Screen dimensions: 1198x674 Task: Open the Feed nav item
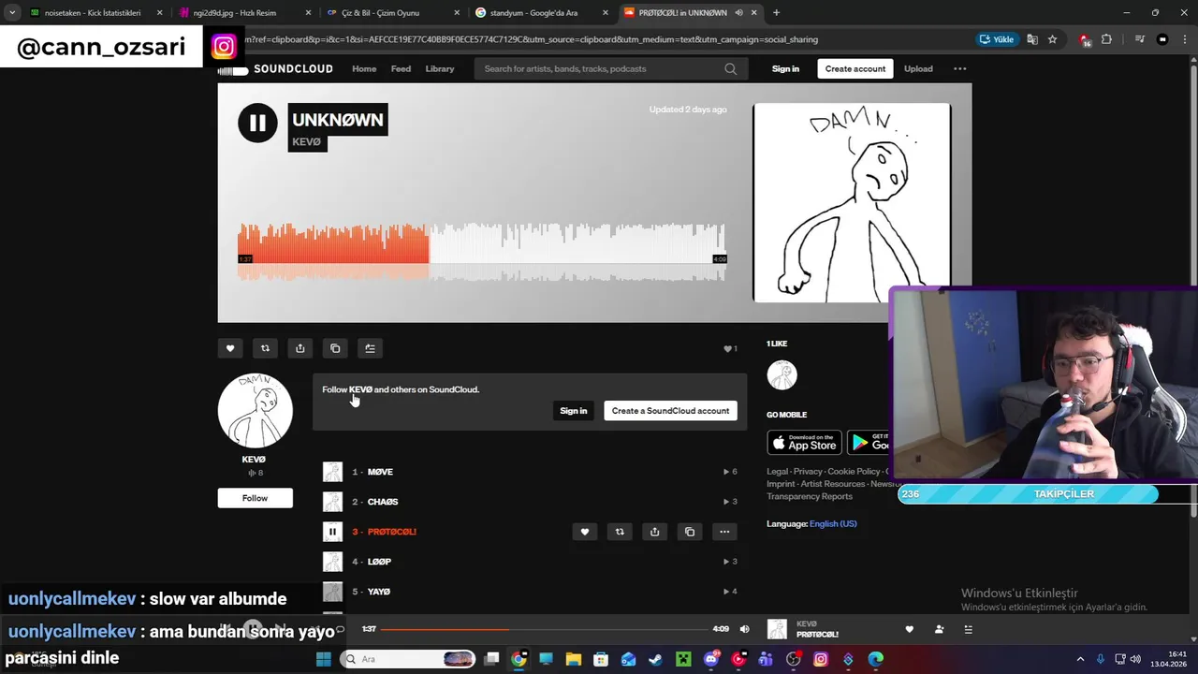click(401, 68)
